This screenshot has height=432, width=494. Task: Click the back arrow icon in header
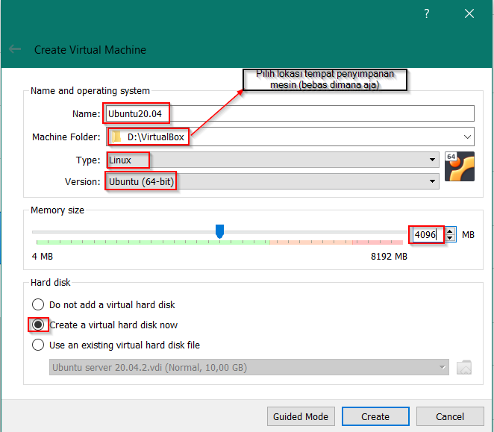[15, 49]
